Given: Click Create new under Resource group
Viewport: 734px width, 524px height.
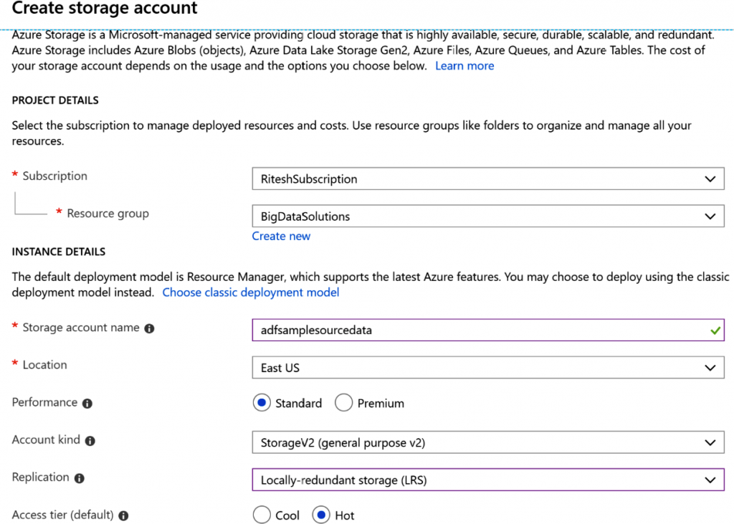Looking at the screenshot, I should coord(281,236).
